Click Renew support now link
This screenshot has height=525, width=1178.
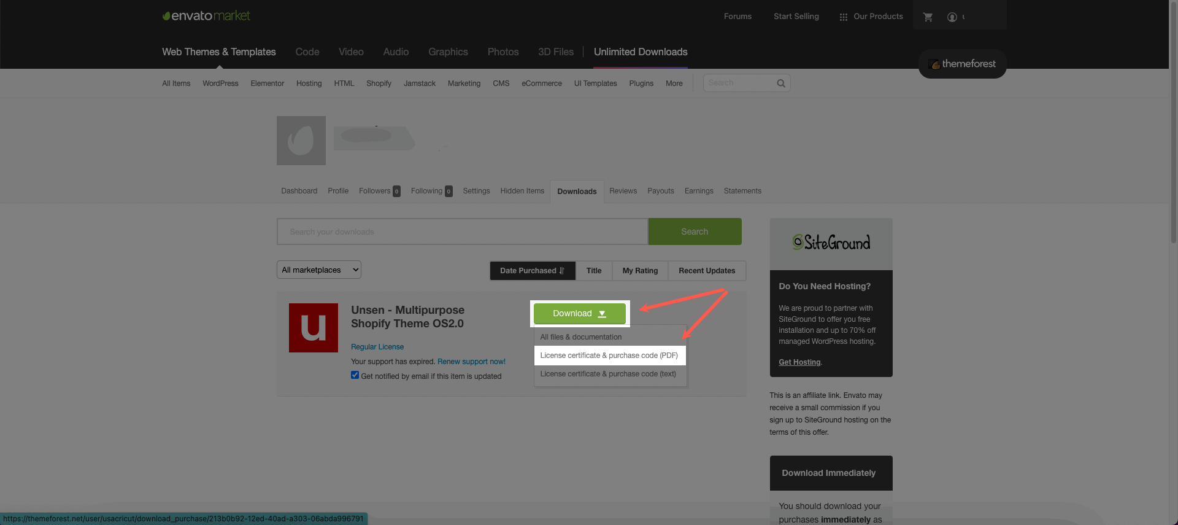pyautogui.click(x=471, y=362)
